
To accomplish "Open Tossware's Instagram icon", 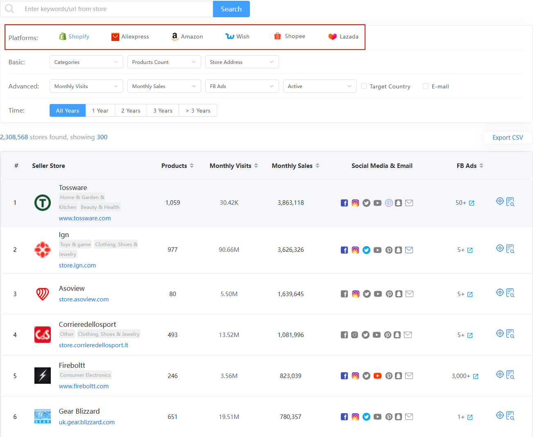I will (355, 203).
